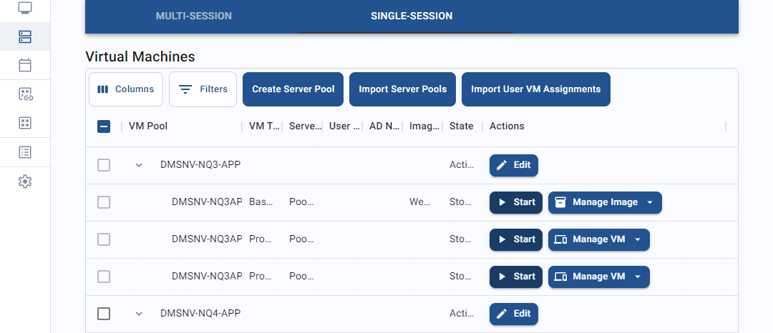Click Import User VM Assignments

tap(536, 89)
